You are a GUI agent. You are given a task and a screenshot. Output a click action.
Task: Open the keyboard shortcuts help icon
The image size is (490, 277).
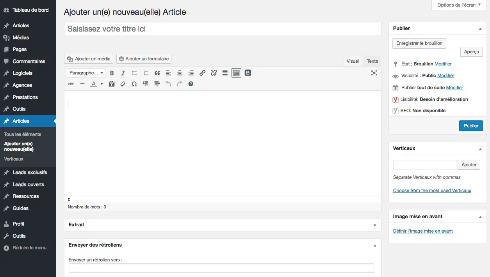pyautogui.click(x=191, y=84)
